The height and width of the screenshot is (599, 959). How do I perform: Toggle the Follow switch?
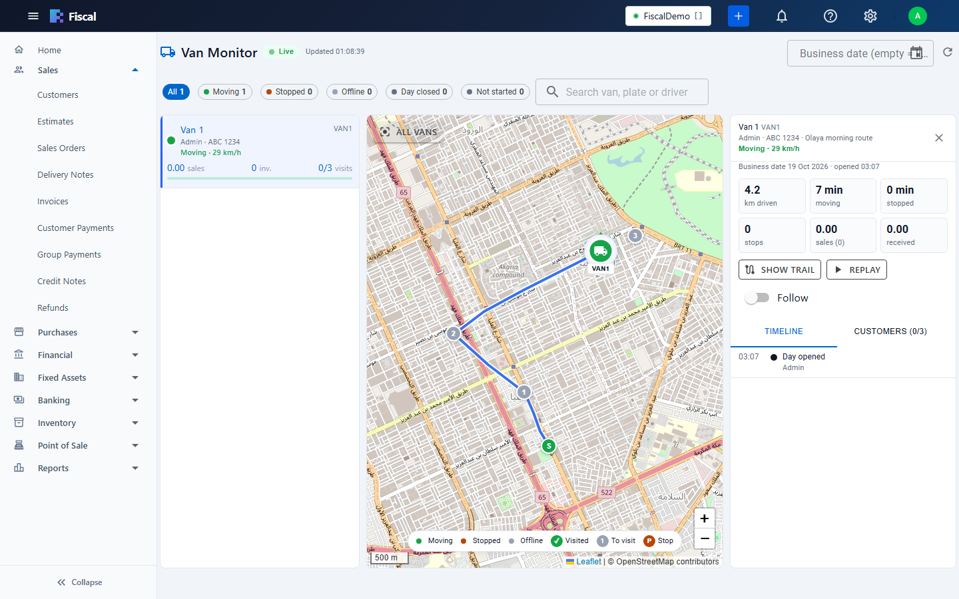pos(757,298)
